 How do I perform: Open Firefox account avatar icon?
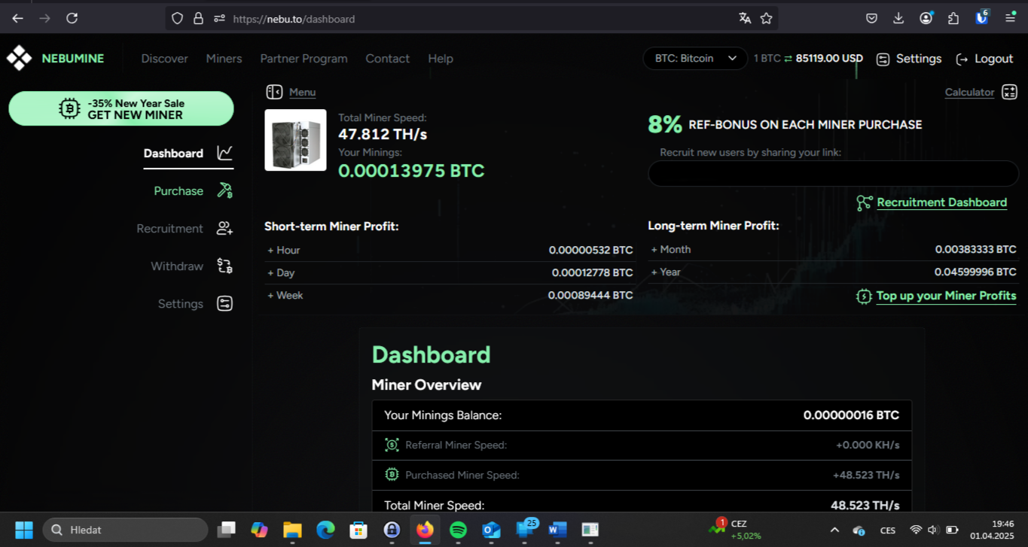(926, 18)
